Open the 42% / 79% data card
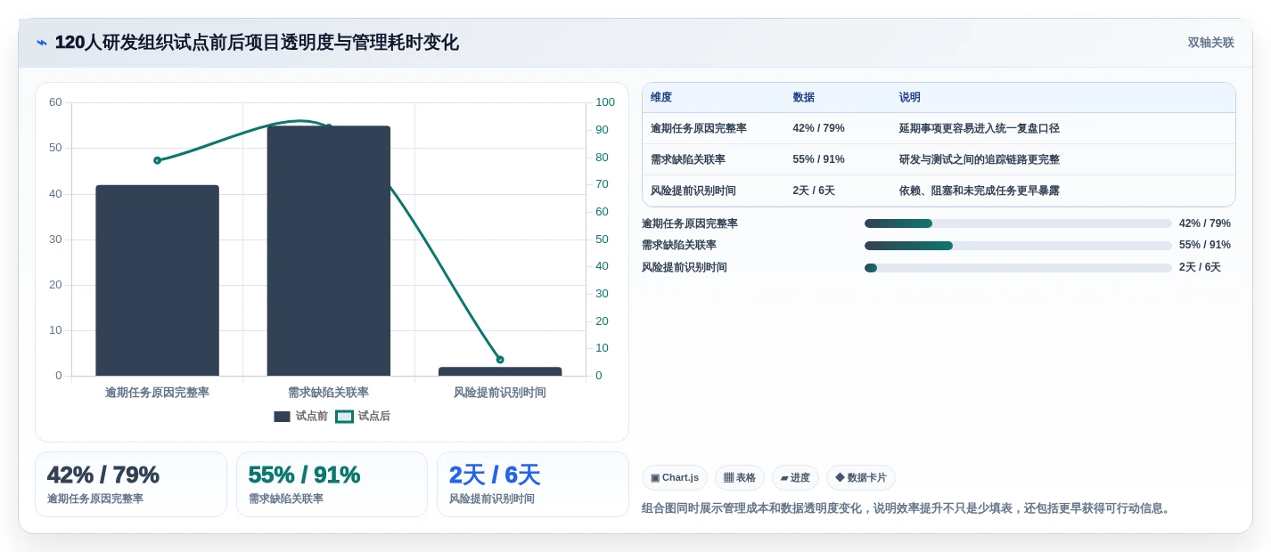Screen dimensions: 1271x552 point(131,484)
